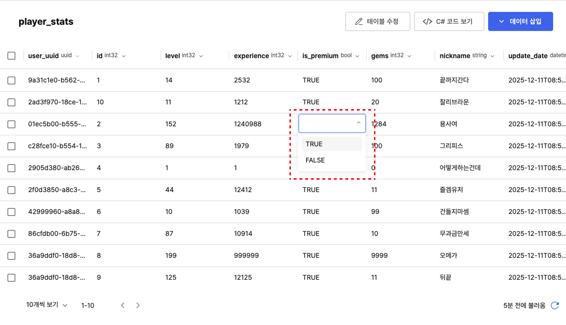Select all rows with the header checkbox
The image size is (566, 325).
point(11,55)
